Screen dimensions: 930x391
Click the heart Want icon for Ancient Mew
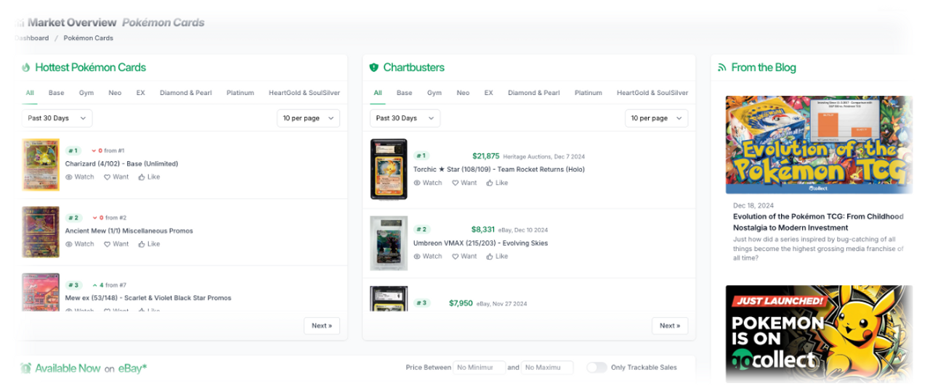[x=107, y=244]
